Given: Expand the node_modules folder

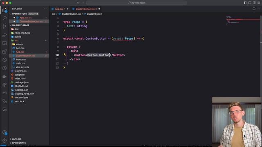Looking at the screenshot, I should tap(22, 33).
